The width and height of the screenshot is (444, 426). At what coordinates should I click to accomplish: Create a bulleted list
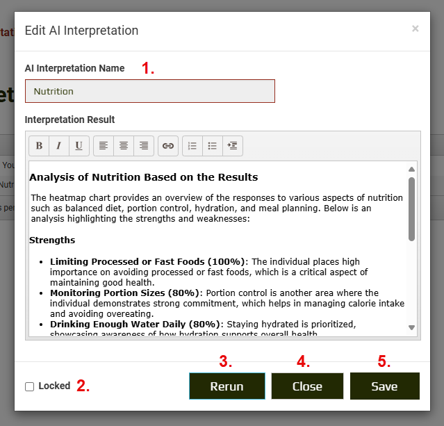click(213, 146)
